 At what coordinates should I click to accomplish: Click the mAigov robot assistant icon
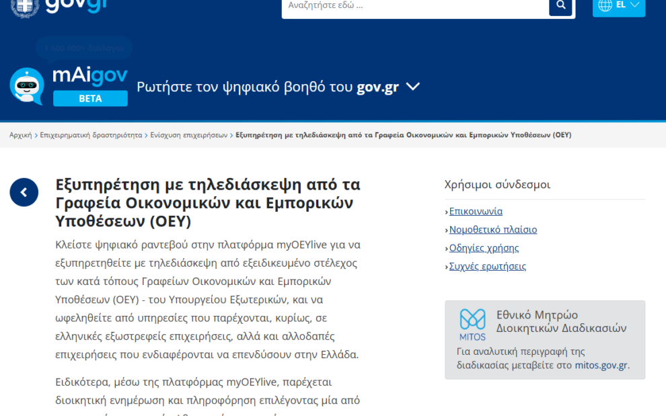coord(26,84)
